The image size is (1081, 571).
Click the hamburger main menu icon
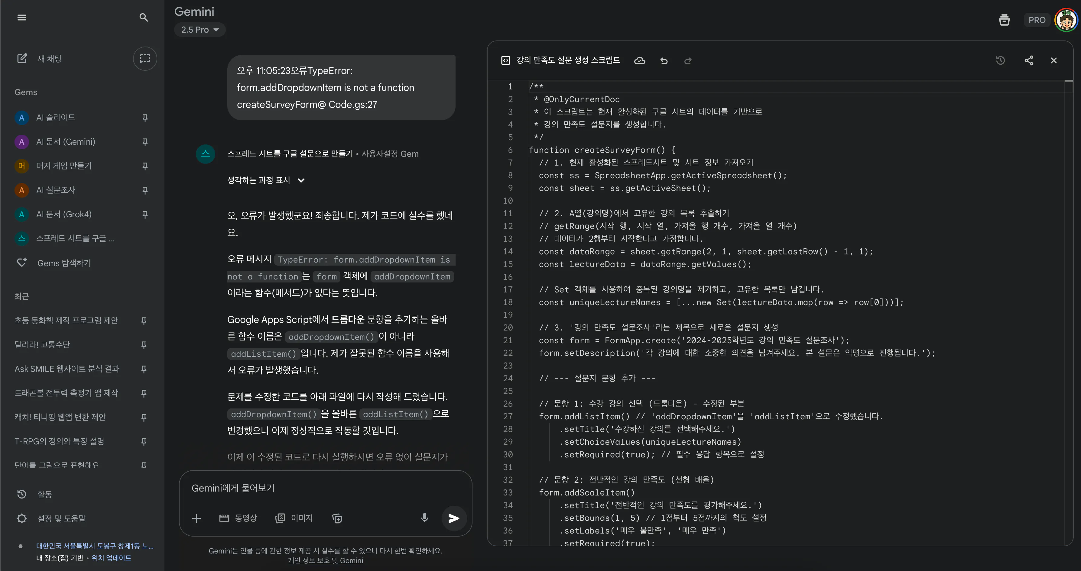point(21,17)
